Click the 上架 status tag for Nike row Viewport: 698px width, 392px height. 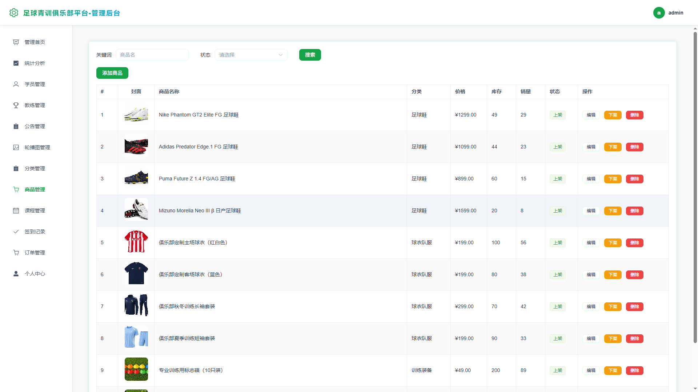point(558,115)
